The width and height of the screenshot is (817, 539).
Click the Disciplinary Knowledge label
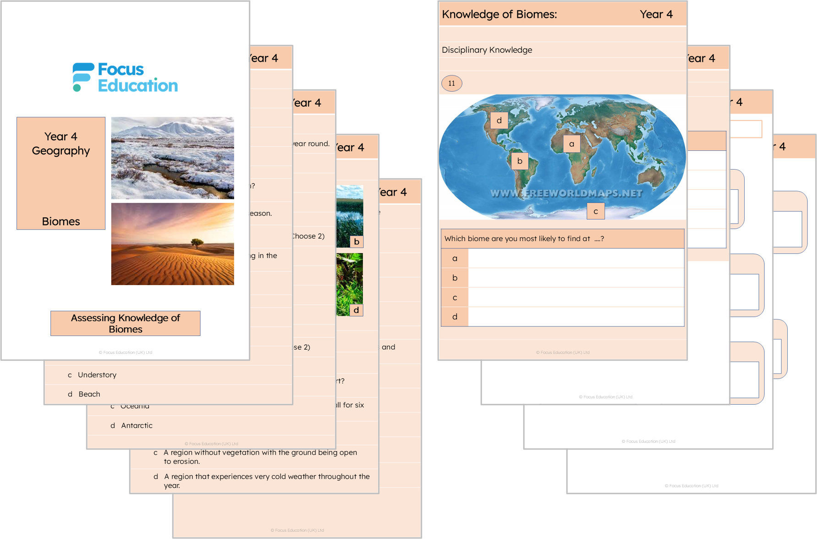487,50
